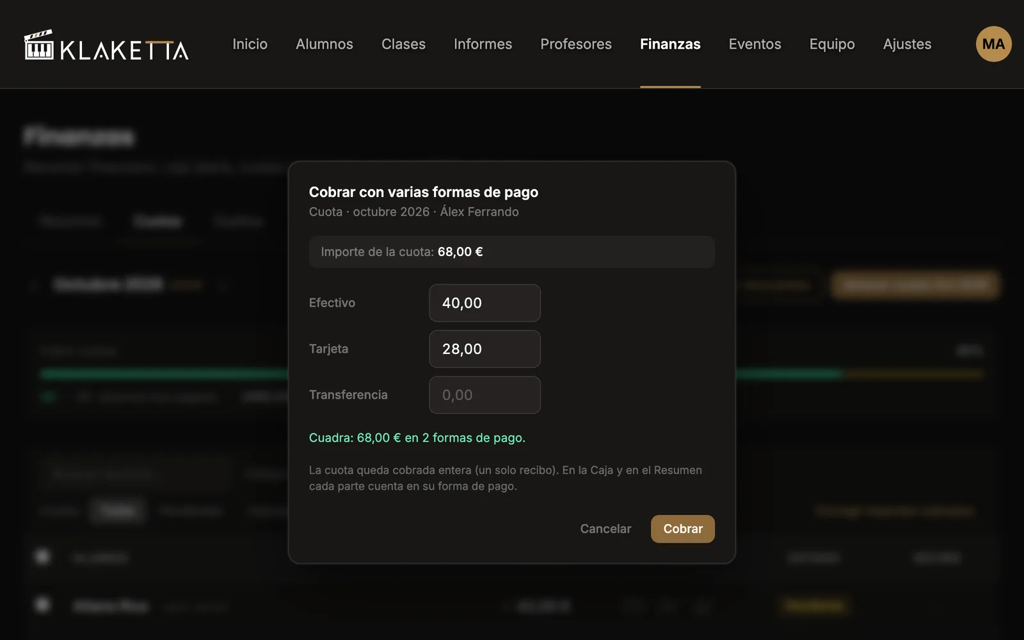Select the Finanzas nav item
The height and width of the screenshot is (640, 1024).
(670, 44)
